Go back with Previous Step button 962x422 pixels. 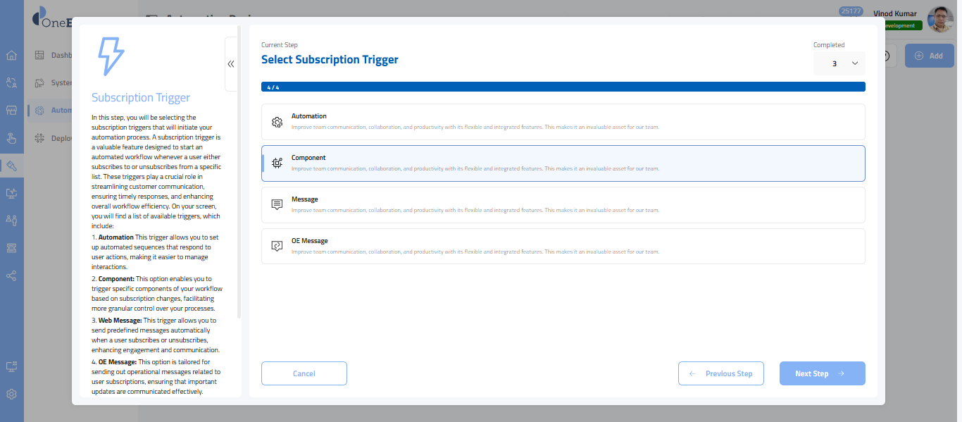click(x=721, y=373)
